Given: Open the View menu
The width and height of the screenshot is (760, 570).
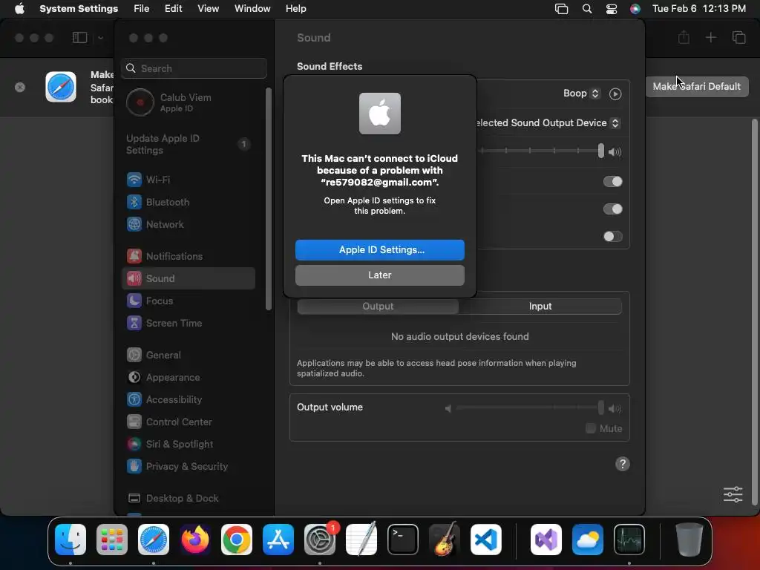Looking at the screenshot, I should 208,9.
